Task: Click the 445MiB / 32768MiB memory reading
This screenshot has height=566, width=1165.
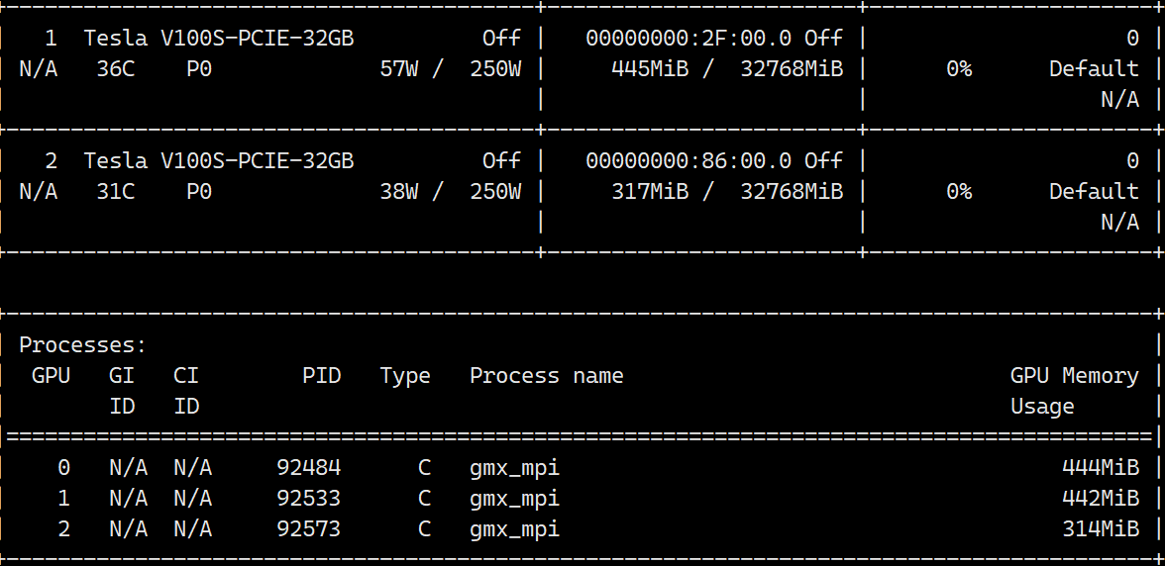Action: (727, 69)
